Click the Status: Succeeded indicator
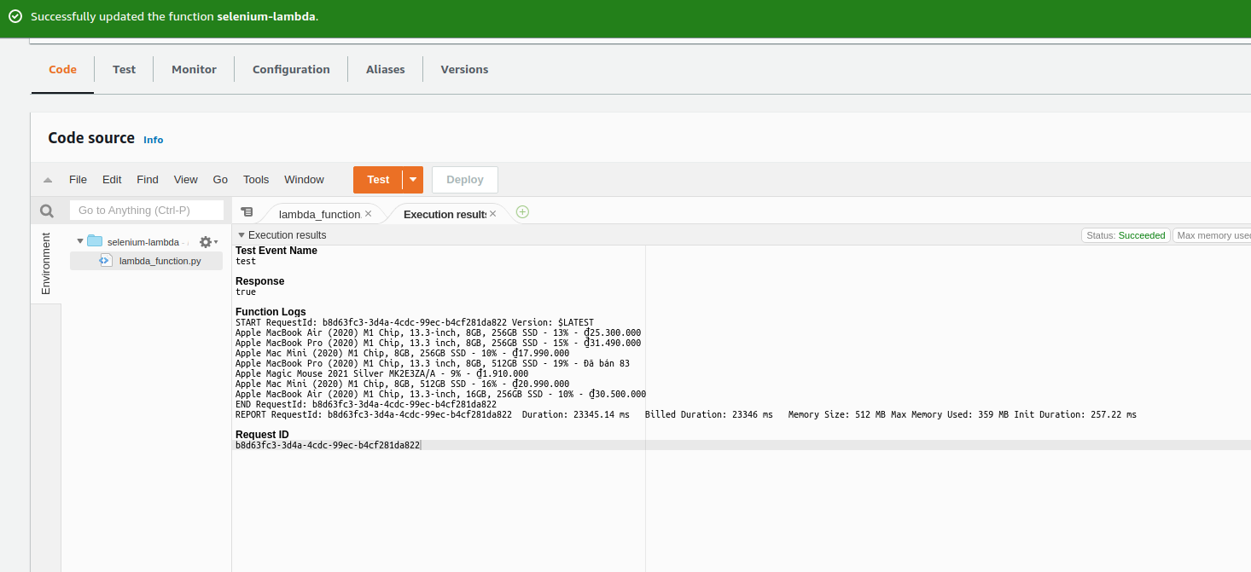Viewport: 1251px width, 572px height. [x=1125, y=235]
